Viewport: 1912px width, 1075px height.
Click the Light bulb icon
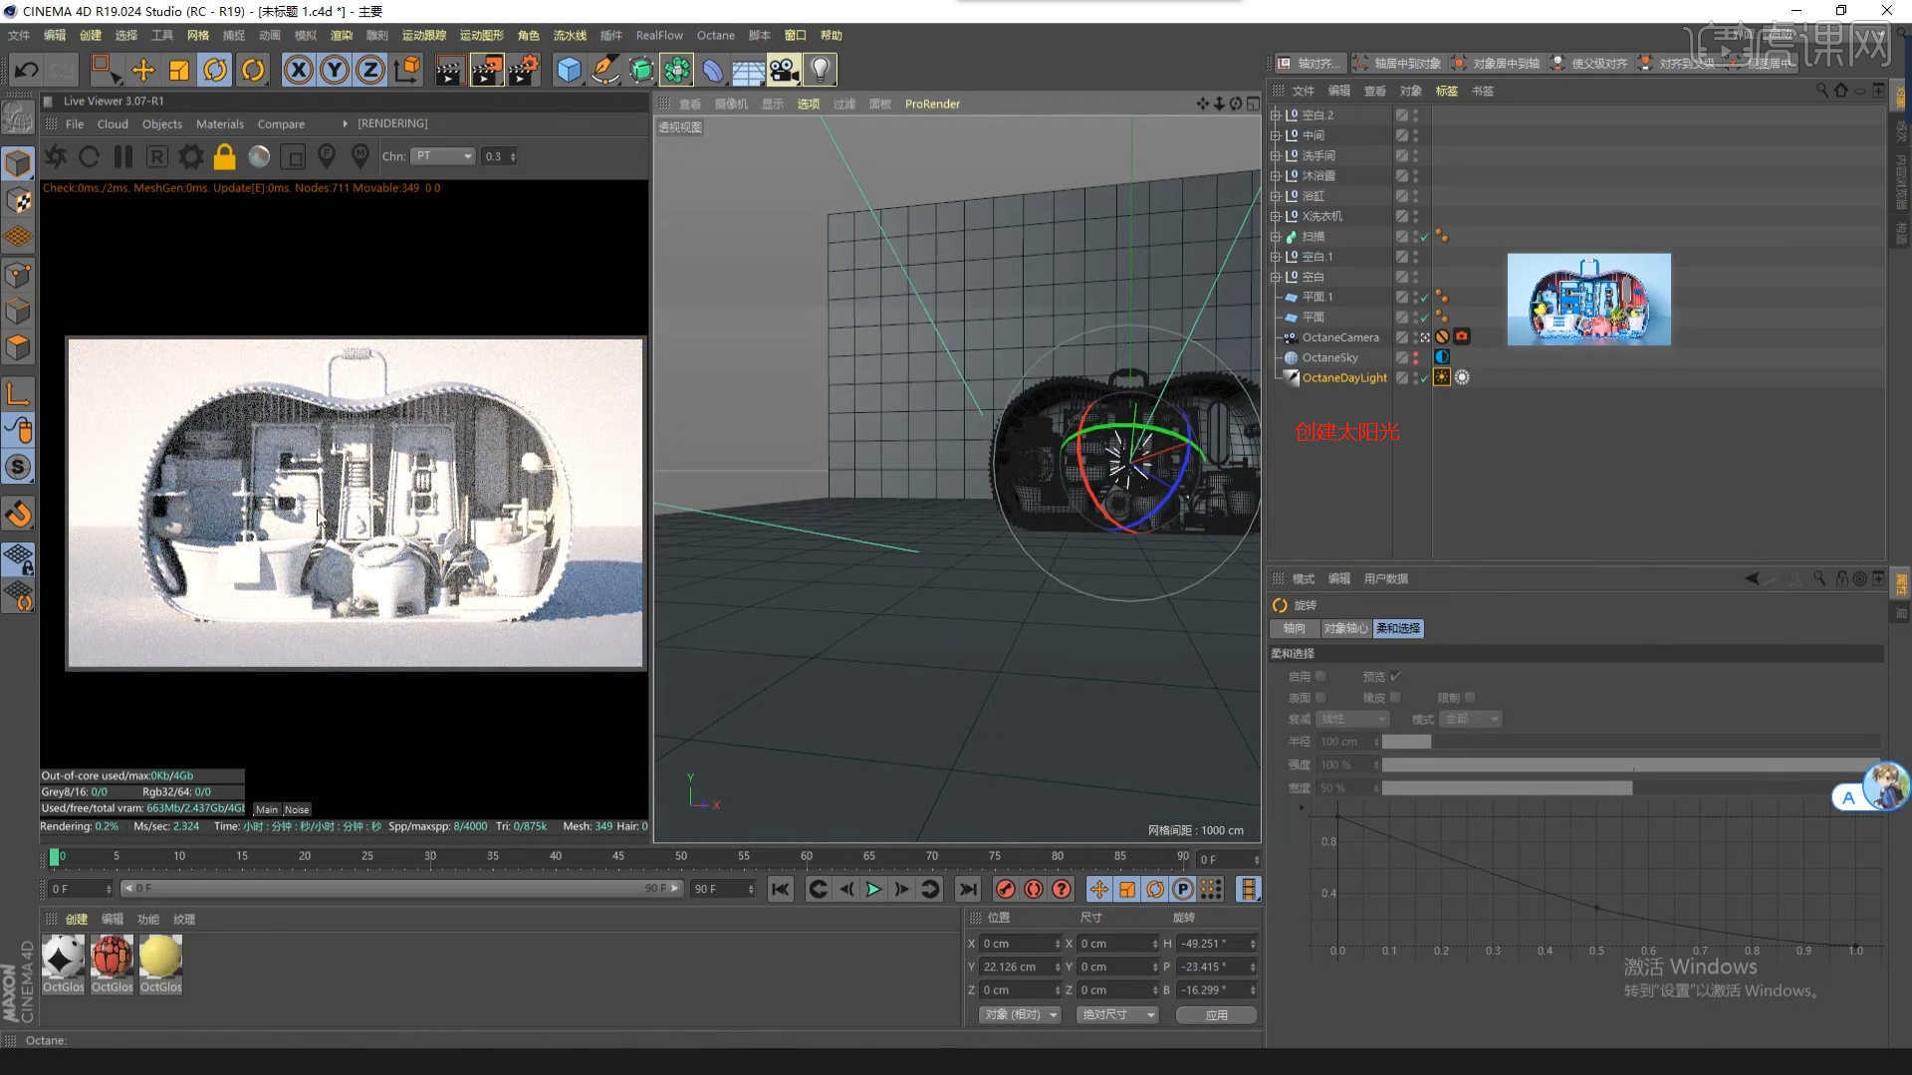(820, 70)
